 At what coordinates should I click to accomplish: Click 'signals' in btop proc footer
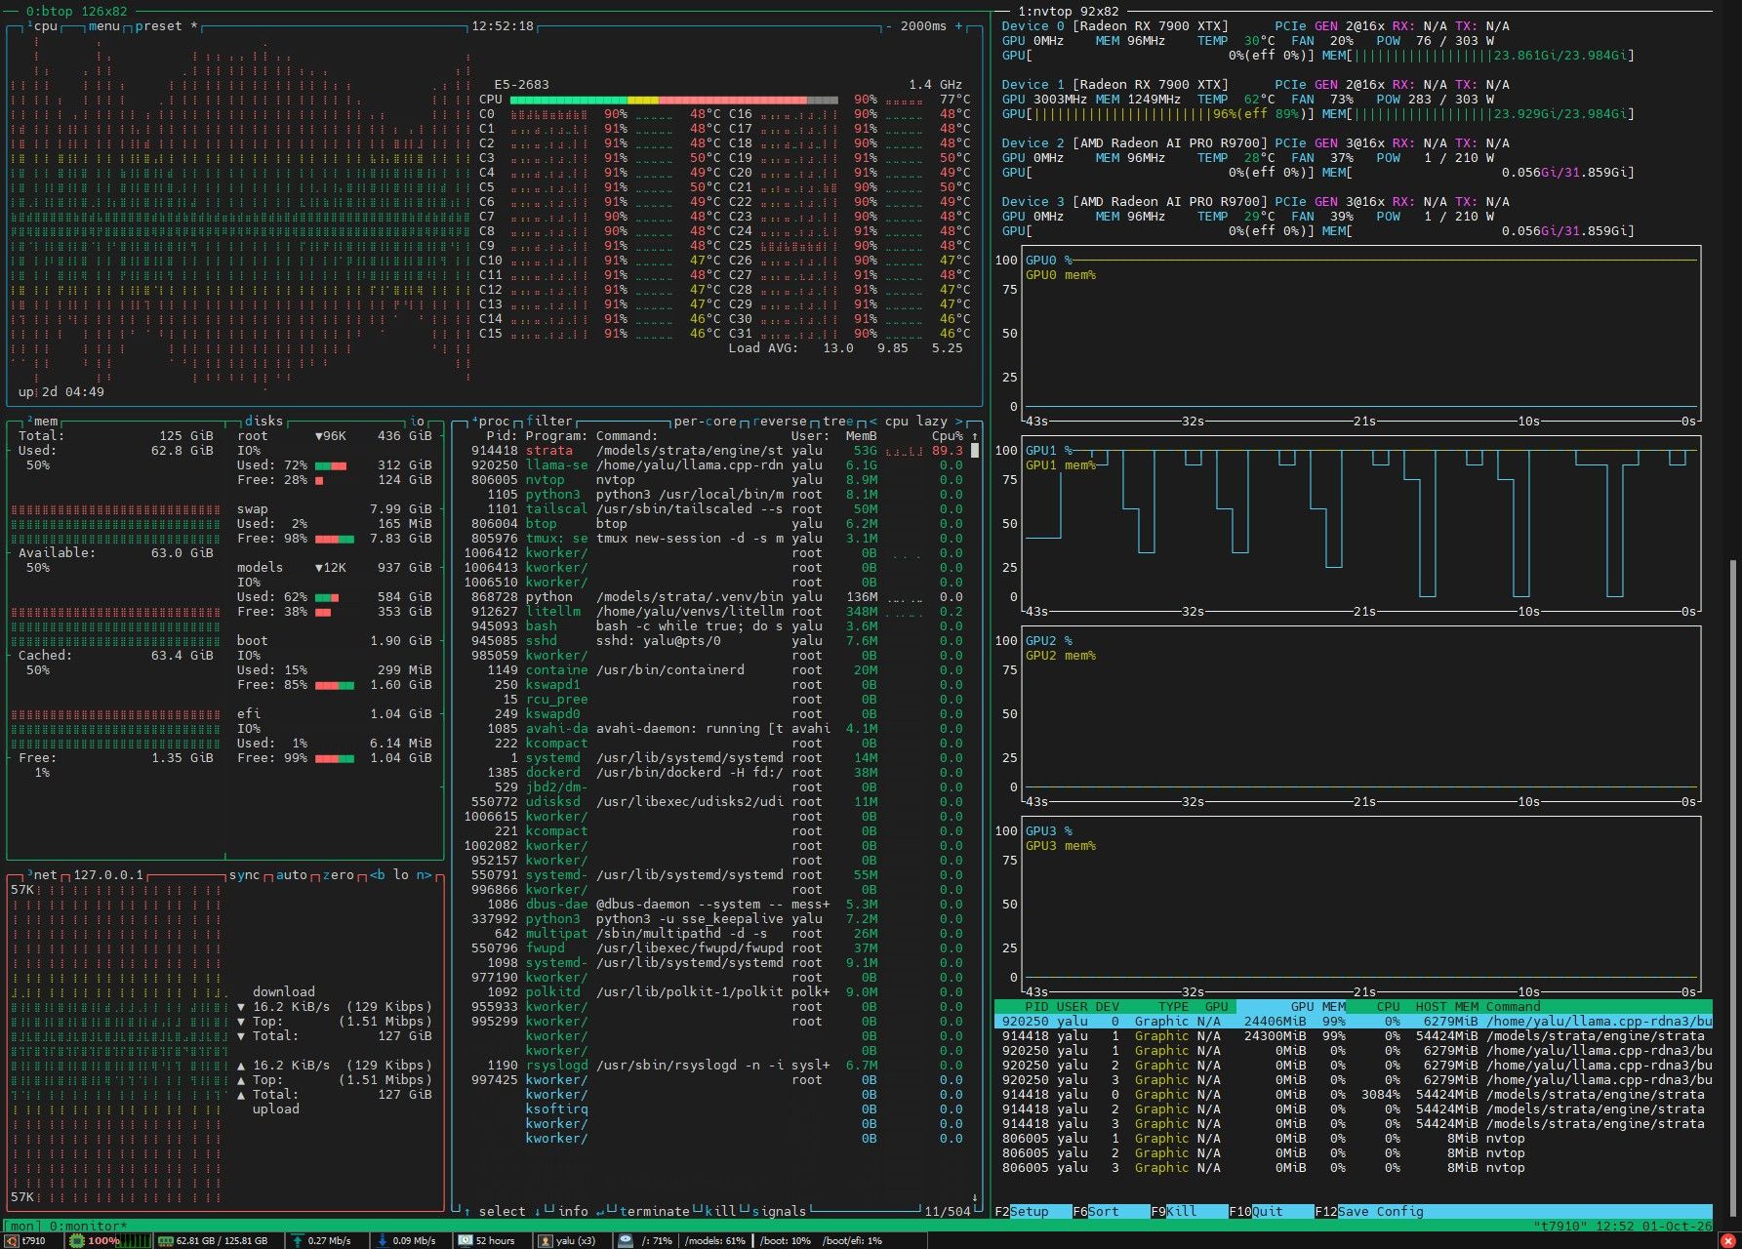(x=779, y=1212)
